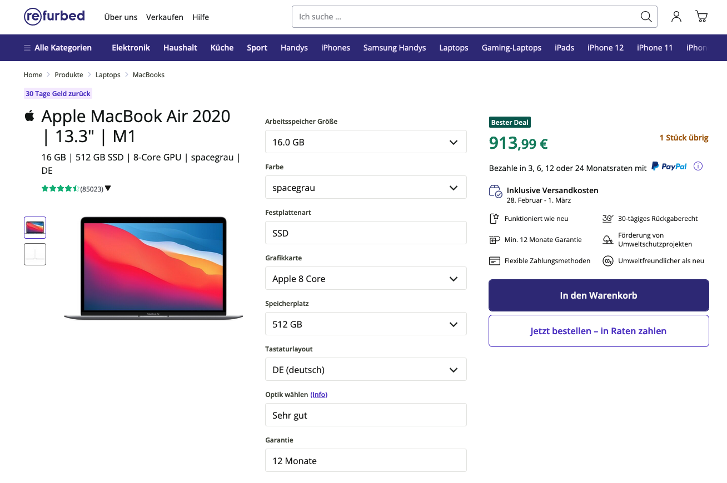The image size is (727, 483).
Task: Click the star rating icons
Action: pos(60,188)
